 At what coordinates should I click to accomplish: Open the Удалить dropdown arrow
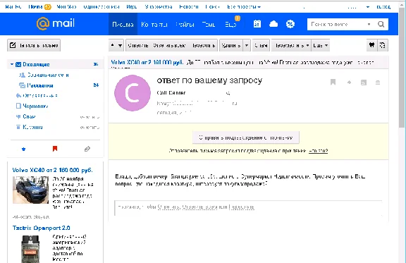pos(247,45)
